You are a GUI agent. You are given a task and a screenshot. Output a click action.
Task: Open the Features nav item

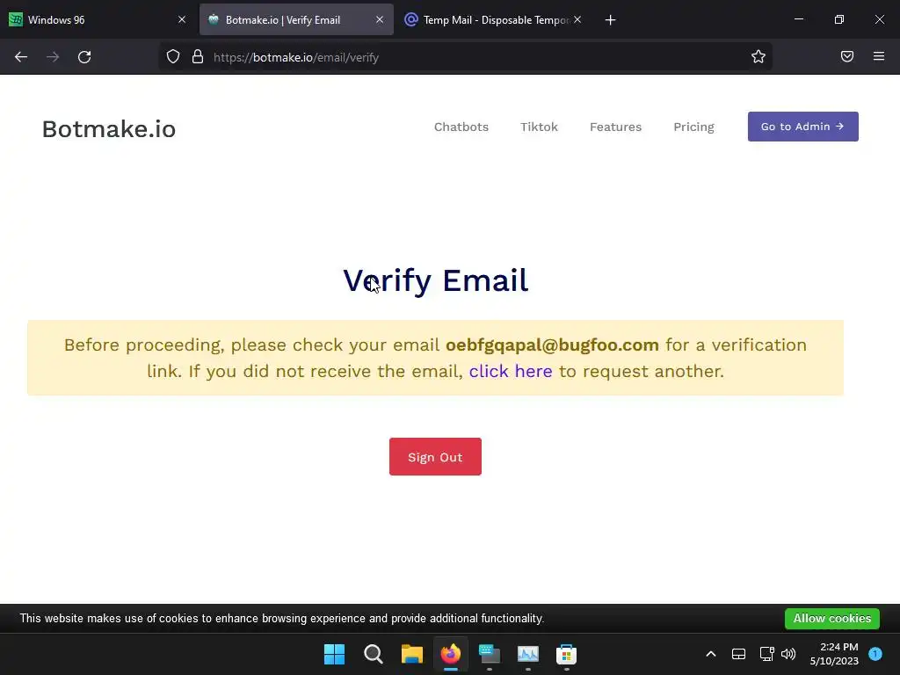pos(615,127)
